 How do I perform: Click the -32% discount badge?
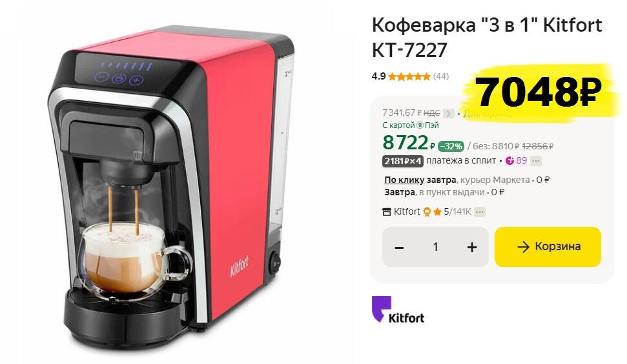pyautogui.click(x=451, y=147)
